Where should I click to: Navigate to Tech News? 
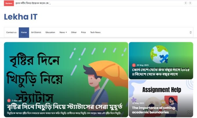click(x=95, y=32)
